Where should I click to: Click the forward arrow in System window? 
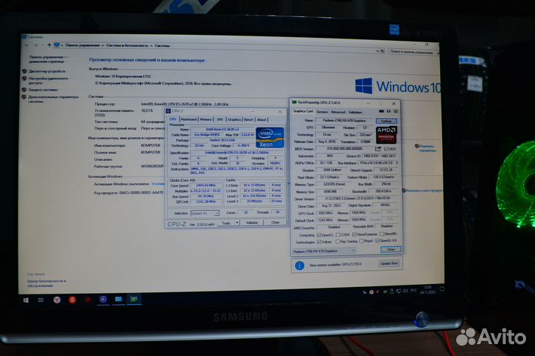(36, 45)
